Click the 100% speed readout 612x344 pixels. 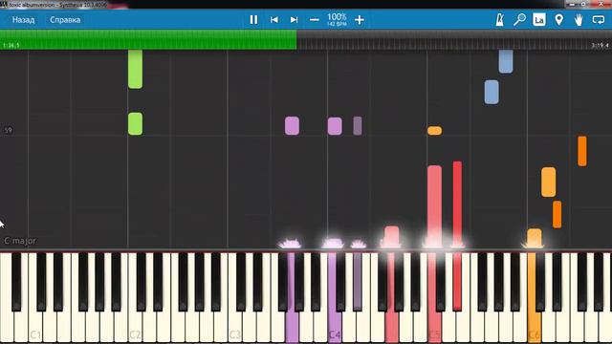[337, 17]
